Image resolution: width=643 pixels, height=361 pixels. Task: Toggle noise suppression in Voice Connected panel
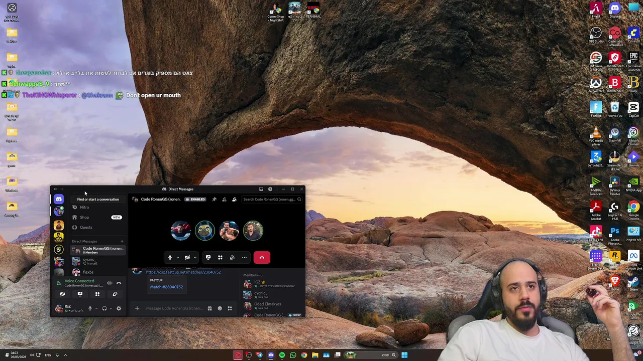[x=110, y=283]
